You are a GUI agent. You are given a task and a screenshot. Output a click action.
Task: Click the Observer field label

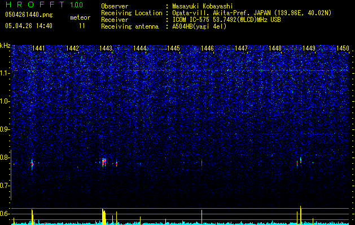click(115, 6)
